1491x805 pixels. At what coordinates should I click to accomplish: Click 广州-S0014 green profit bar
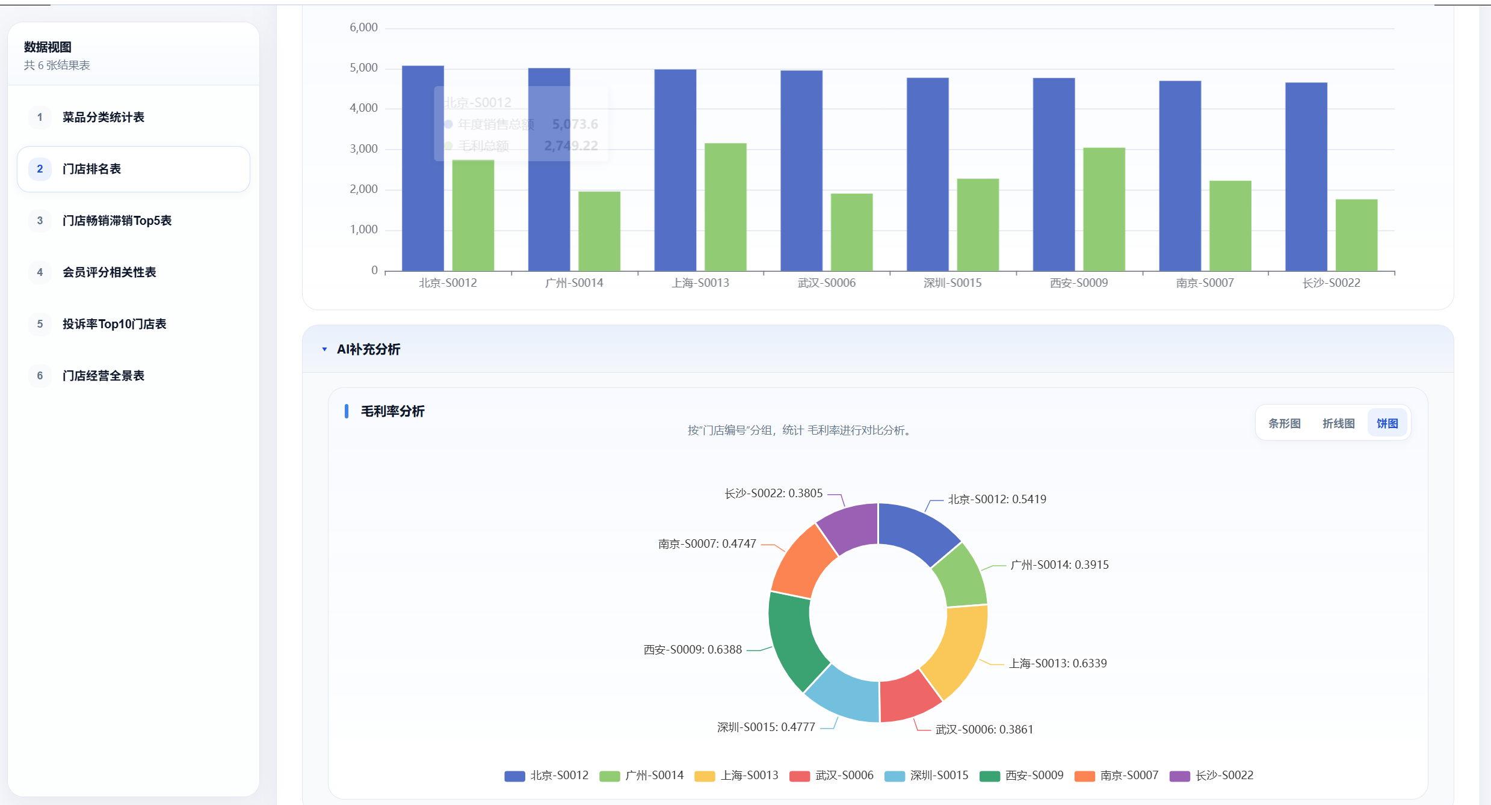[599, 231]
